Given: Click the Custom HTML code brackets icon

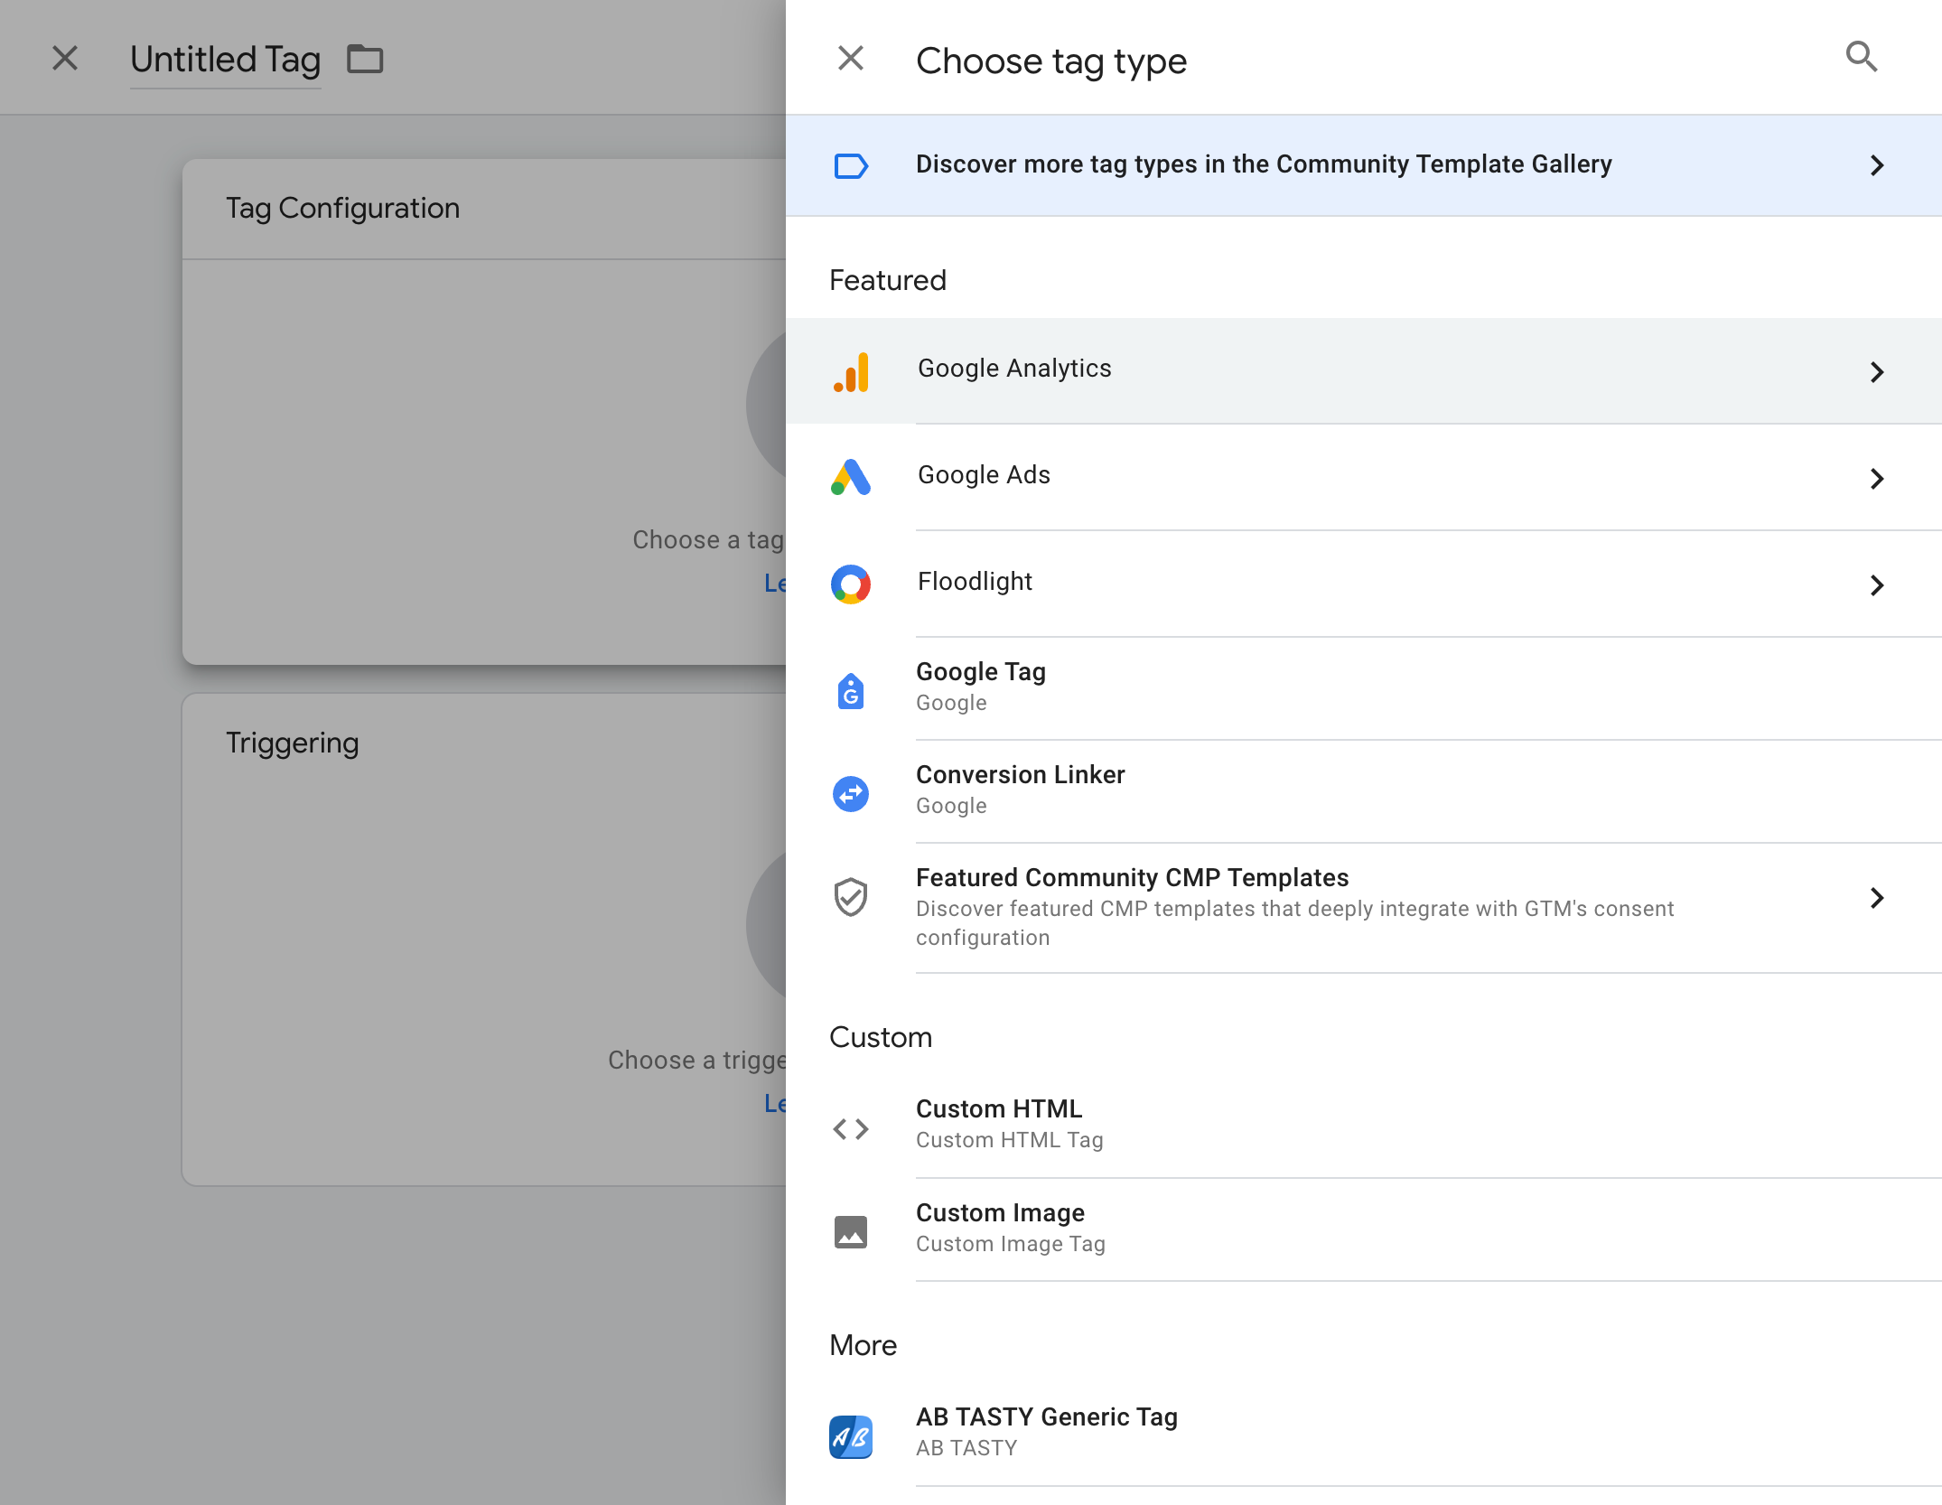Looking at the screenshot, I should (x=850, y=1129).
